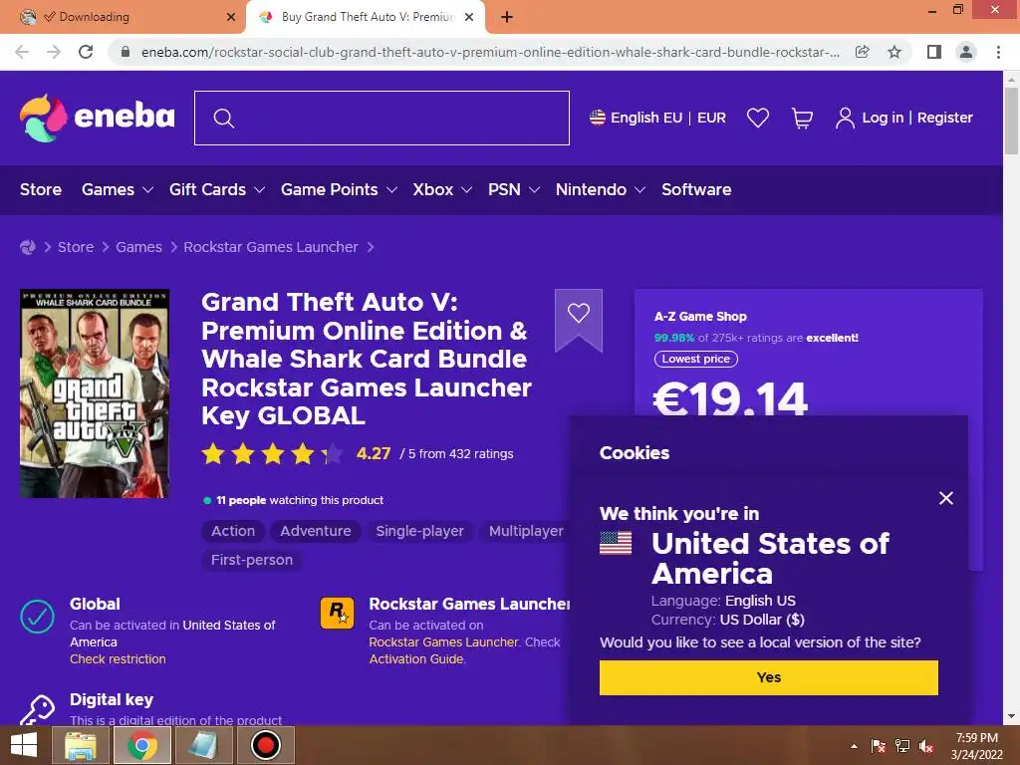Open Check restriction link
This screenshot has width=1020, height=765.
tap(118, 659)
